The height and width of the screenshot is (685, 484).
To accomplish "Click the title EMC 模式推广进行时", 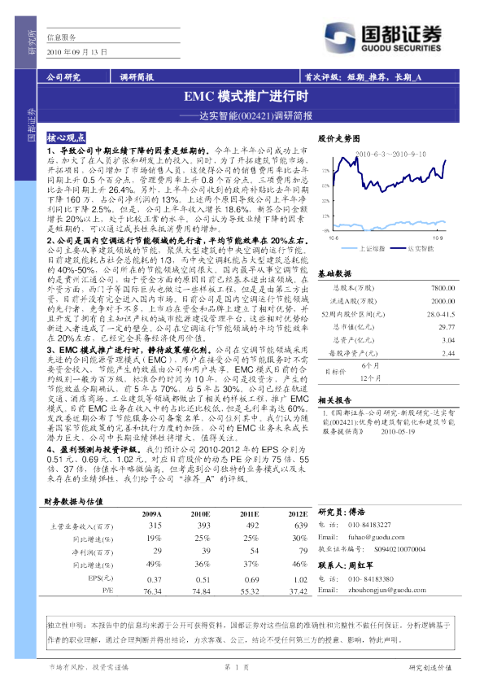I will [246, 96].
